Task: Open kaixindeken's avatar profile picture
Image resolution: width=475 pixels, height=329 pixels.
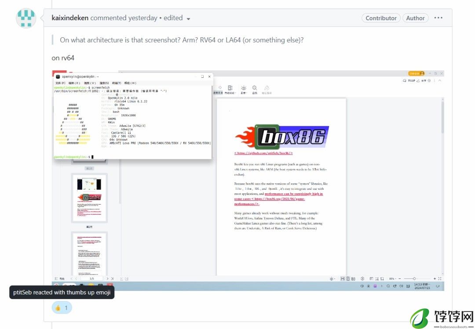Action: coord(26,18)
